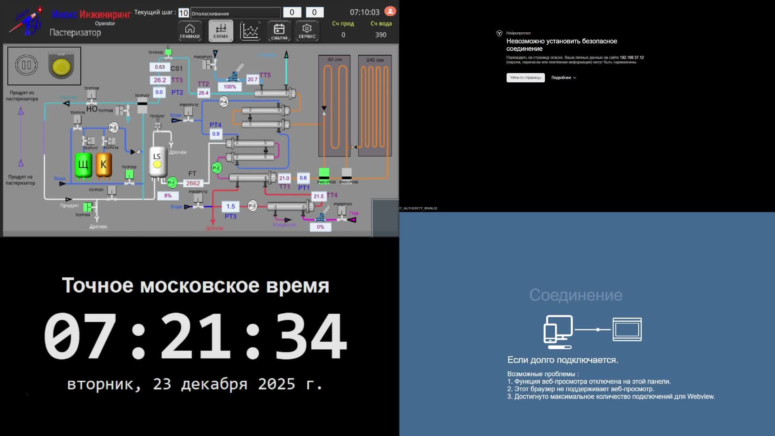775x436 pixels.
Task: Select pump P-3 on the schema
Action: (252, 206)
